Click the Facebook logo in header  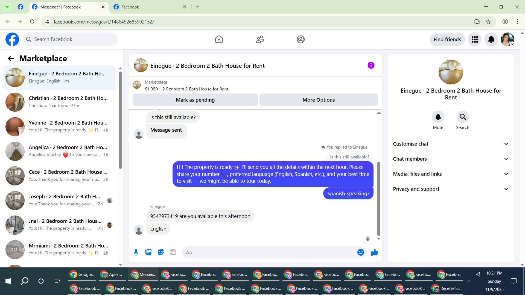click(12, 39)
